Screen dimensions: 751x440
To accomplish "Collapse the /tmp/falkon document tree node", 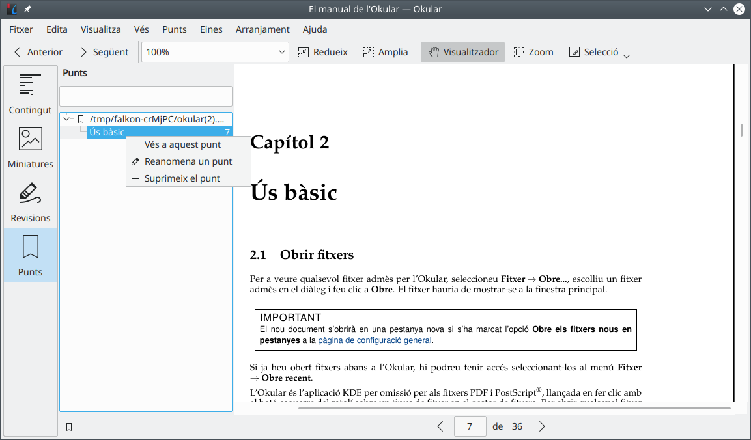I will pyautogui.click(x=66, y=119).
